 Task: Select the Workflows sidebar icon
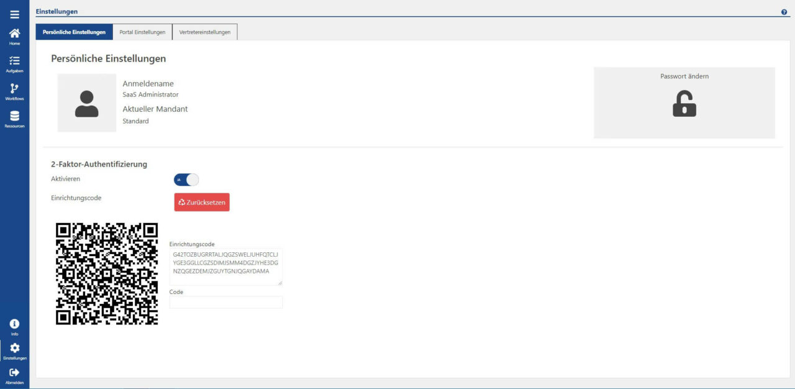14,88
